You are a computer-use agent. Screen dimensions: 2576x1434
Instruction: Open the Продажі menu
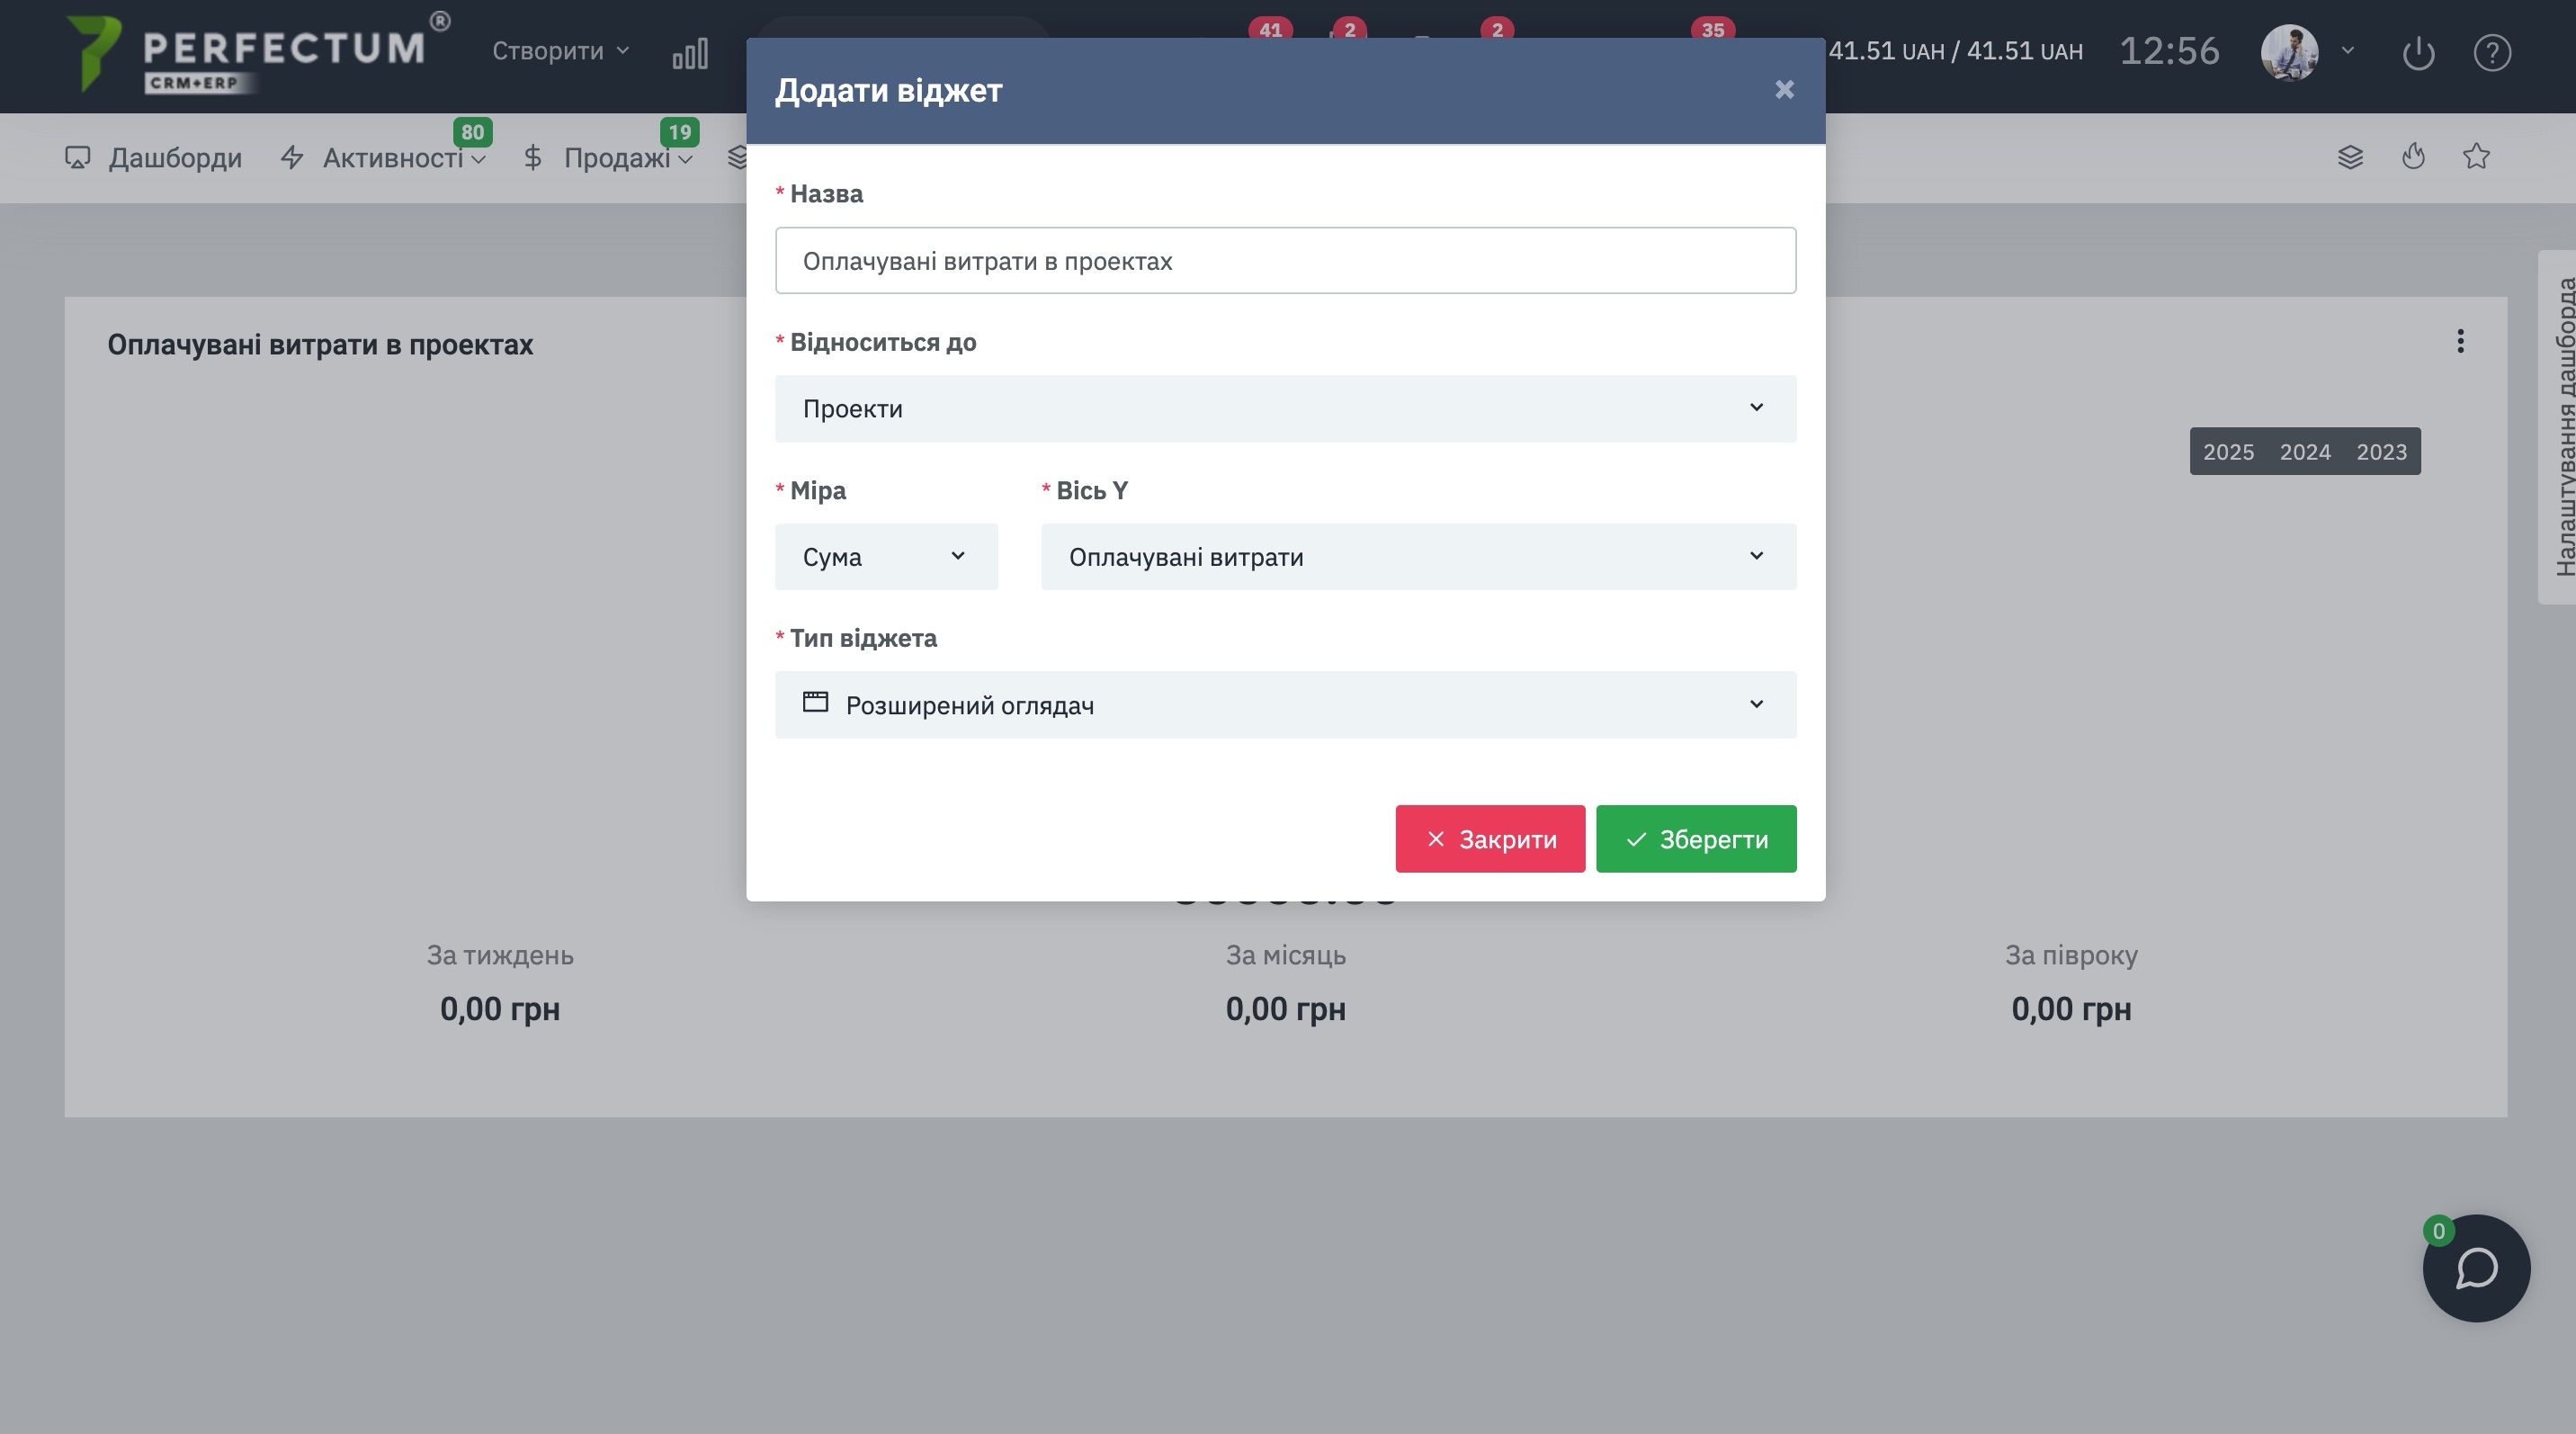coord(608,158)
